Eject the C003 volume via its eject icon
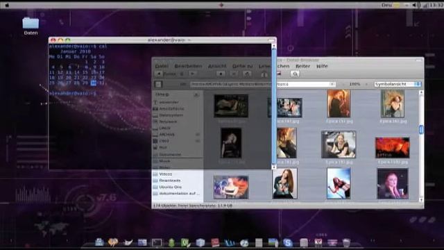Screen dimensions: 444x250 click(x=197, y=141)
